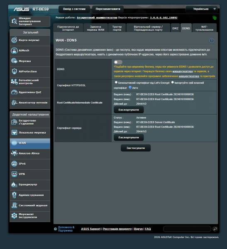Open Локальна мережа LAN icon

coord(14,133)
